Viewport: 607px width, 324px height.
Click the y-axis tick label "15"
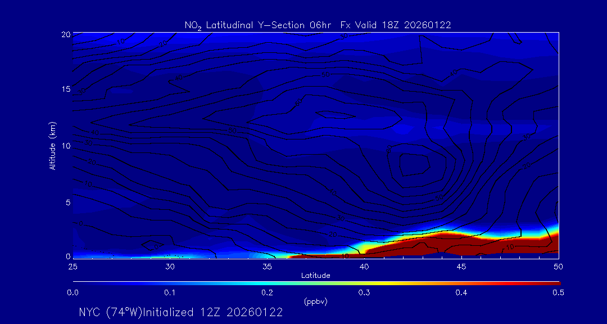pyautogui.click(x=66, y=89)
